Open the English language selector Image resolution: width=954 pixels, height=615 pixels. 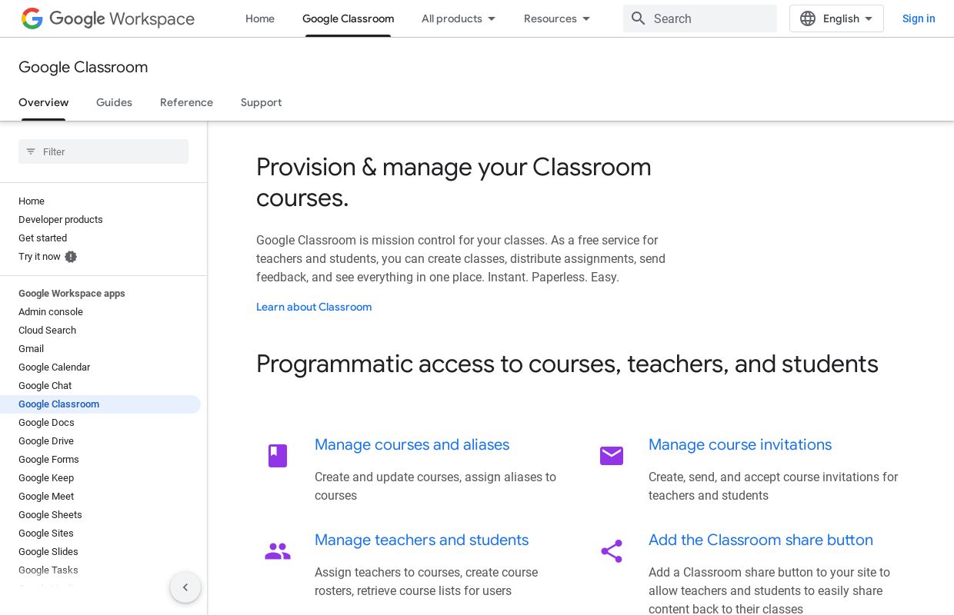836,18
